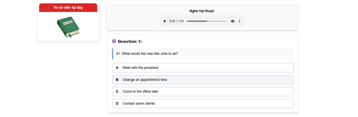
Task: Click the letter B option badge
Action: [x=117, y=80]
